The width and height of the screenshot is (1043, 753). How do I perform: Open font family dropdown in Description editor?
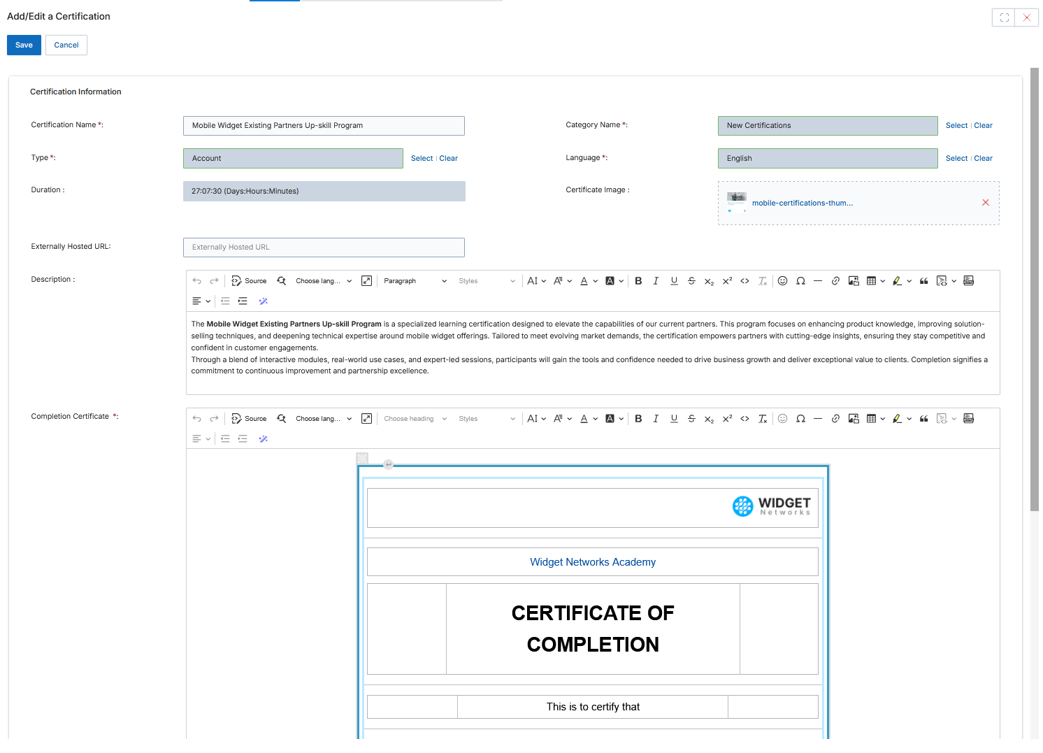[x=563, y=281]
